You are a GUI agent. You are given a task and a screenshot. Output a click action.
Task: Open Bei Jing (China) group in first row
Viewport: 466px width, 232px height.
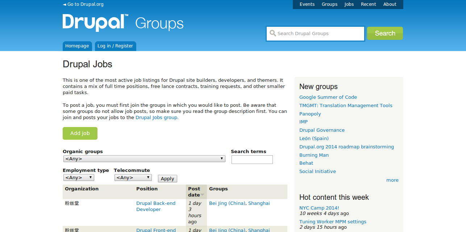point(227,203)
